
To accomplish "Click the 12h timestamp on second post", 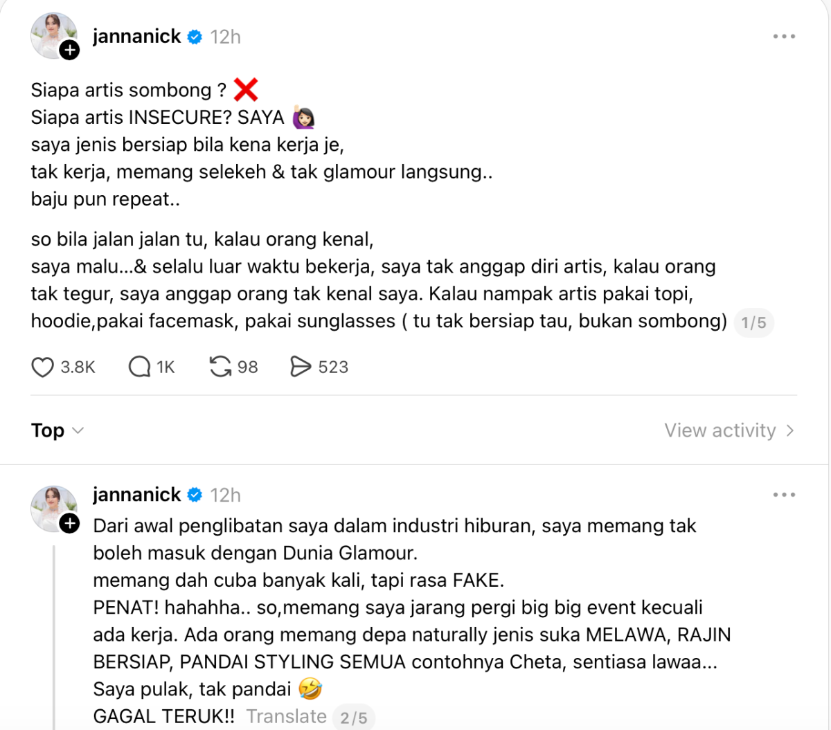I will [226, 496].
